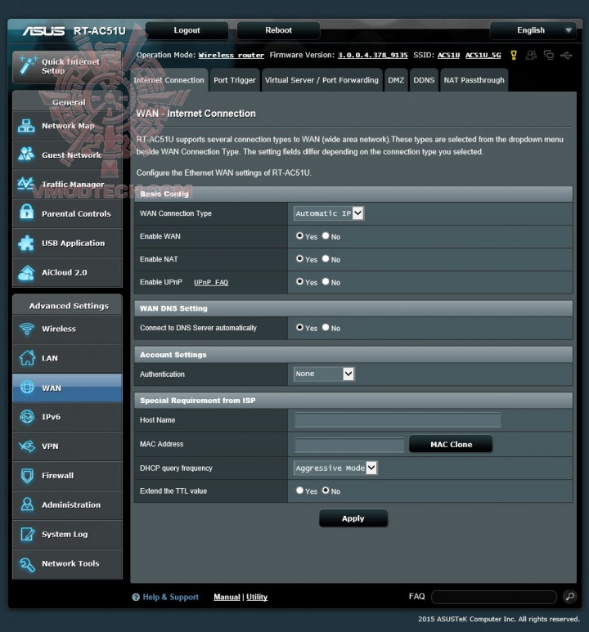Click the AC51U SSID link
Image resolution: width=589 pixels, height=632 pixels.
click(448, 56)
